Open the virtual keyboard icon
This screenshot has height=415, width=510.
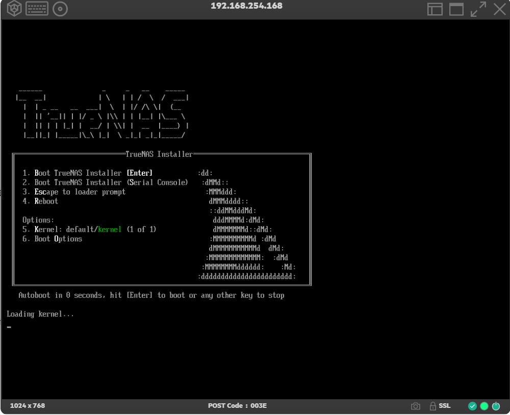point(37,9)
